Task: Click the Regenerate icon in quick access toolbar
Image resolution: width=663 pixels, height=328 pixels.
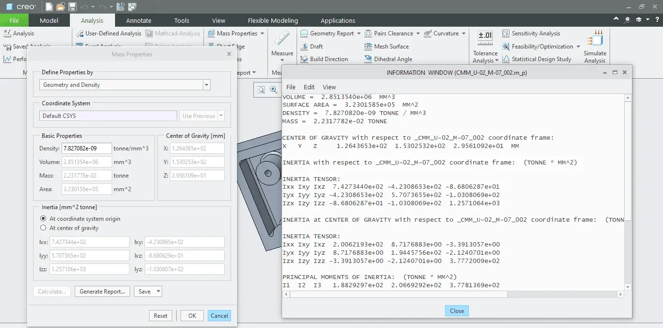Action: point(120,7)
